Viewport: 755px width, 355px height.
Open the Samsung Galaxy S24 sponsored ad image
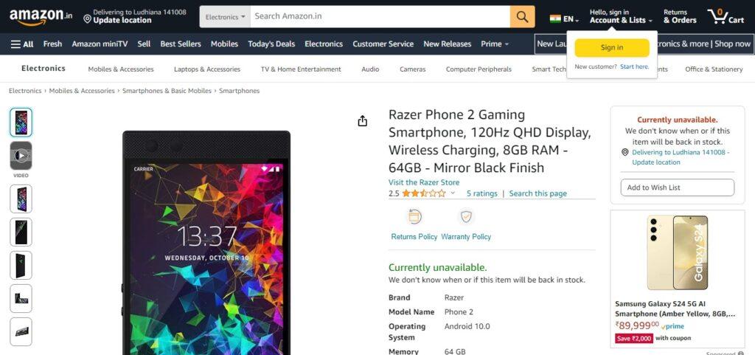(678, 253)
